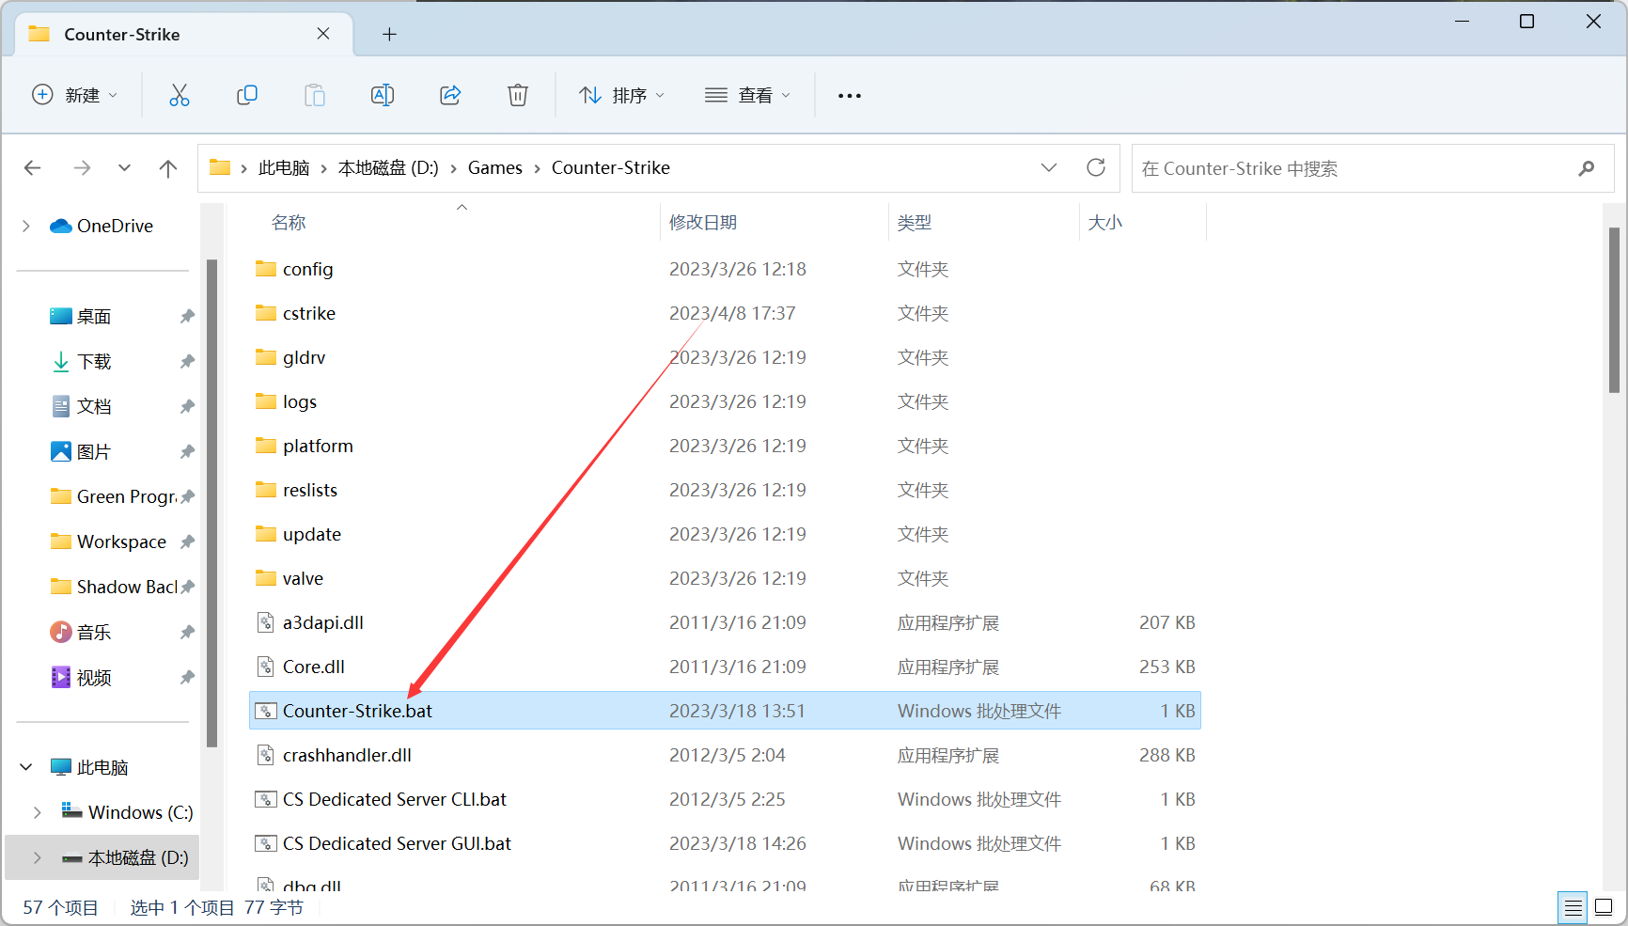Screen dimensions: 1628x926
Task: Add a new tab
Action: click(x=389, y=35)
